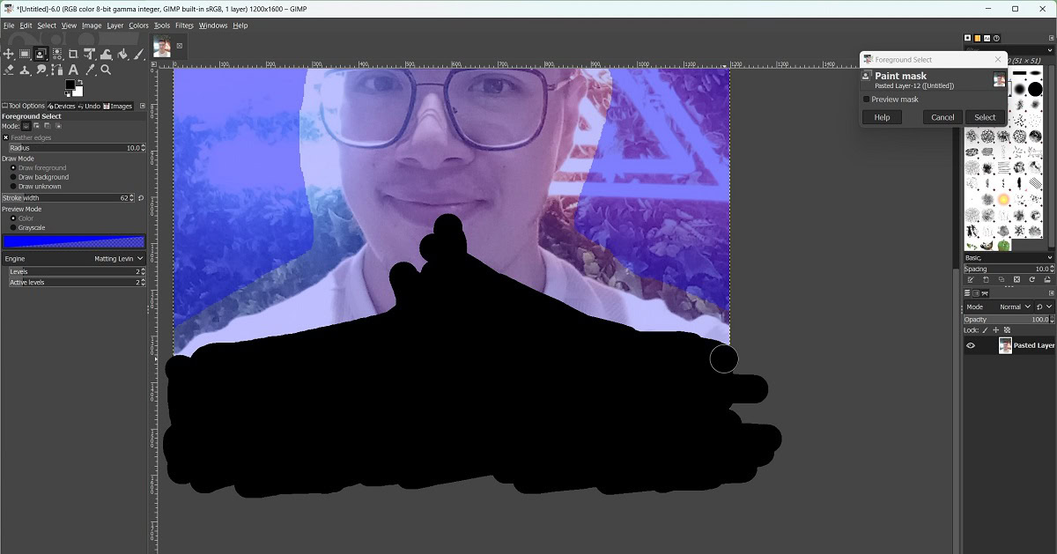Adjust the Active levels stepper arrows
Image resolution: width=1057 pixels, height=554 pixels.
click(x=143, y=283)
